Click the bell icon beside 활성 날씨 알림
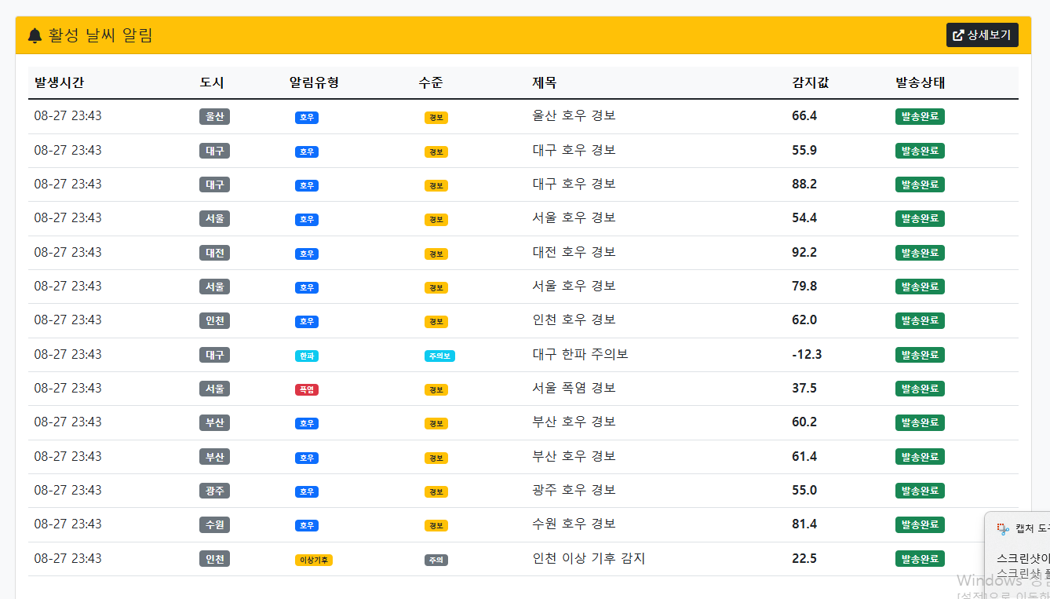The height and width of the screenshot is (599, 1050). pyautogui.click(x=35, y=35)
